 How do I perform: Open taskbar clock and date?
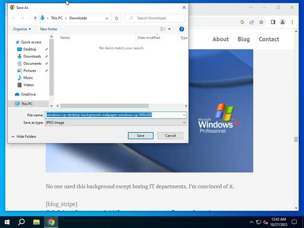pos(278,222)
